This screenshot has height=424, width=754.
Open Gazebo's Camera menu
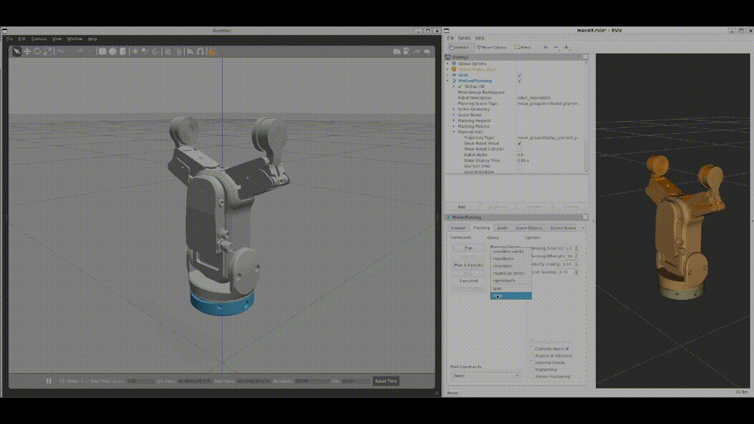pyautogui.click(x=39, y=39)
